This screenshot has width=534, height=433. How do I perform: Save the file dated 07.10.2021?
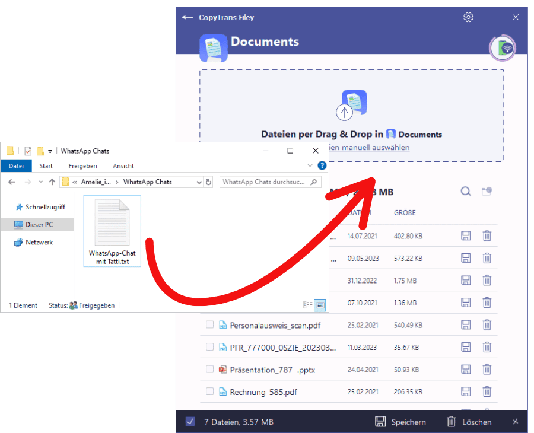tap(466, 303)
